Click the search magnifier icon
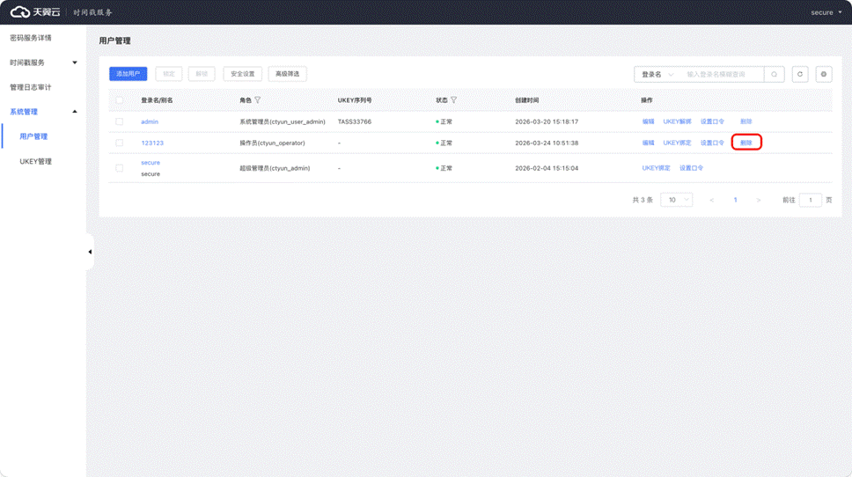The image size is (852, 477). (774, 75)
